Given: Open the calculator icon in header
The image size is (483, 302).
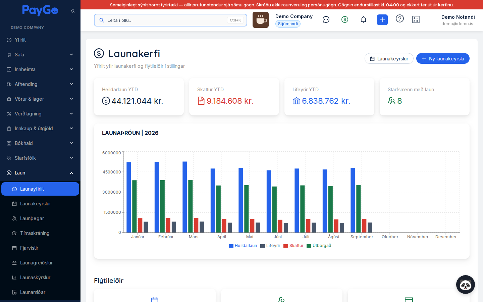Looking at the screenshot, I should pos(416,20).
